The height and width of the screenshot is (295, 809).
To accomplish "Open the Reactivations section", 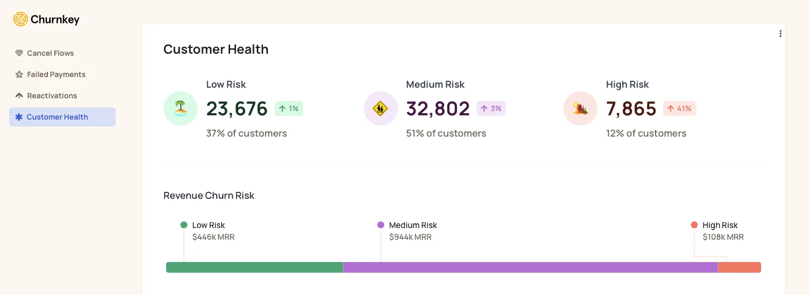I will pyautogui.click(x=62, y=96).
